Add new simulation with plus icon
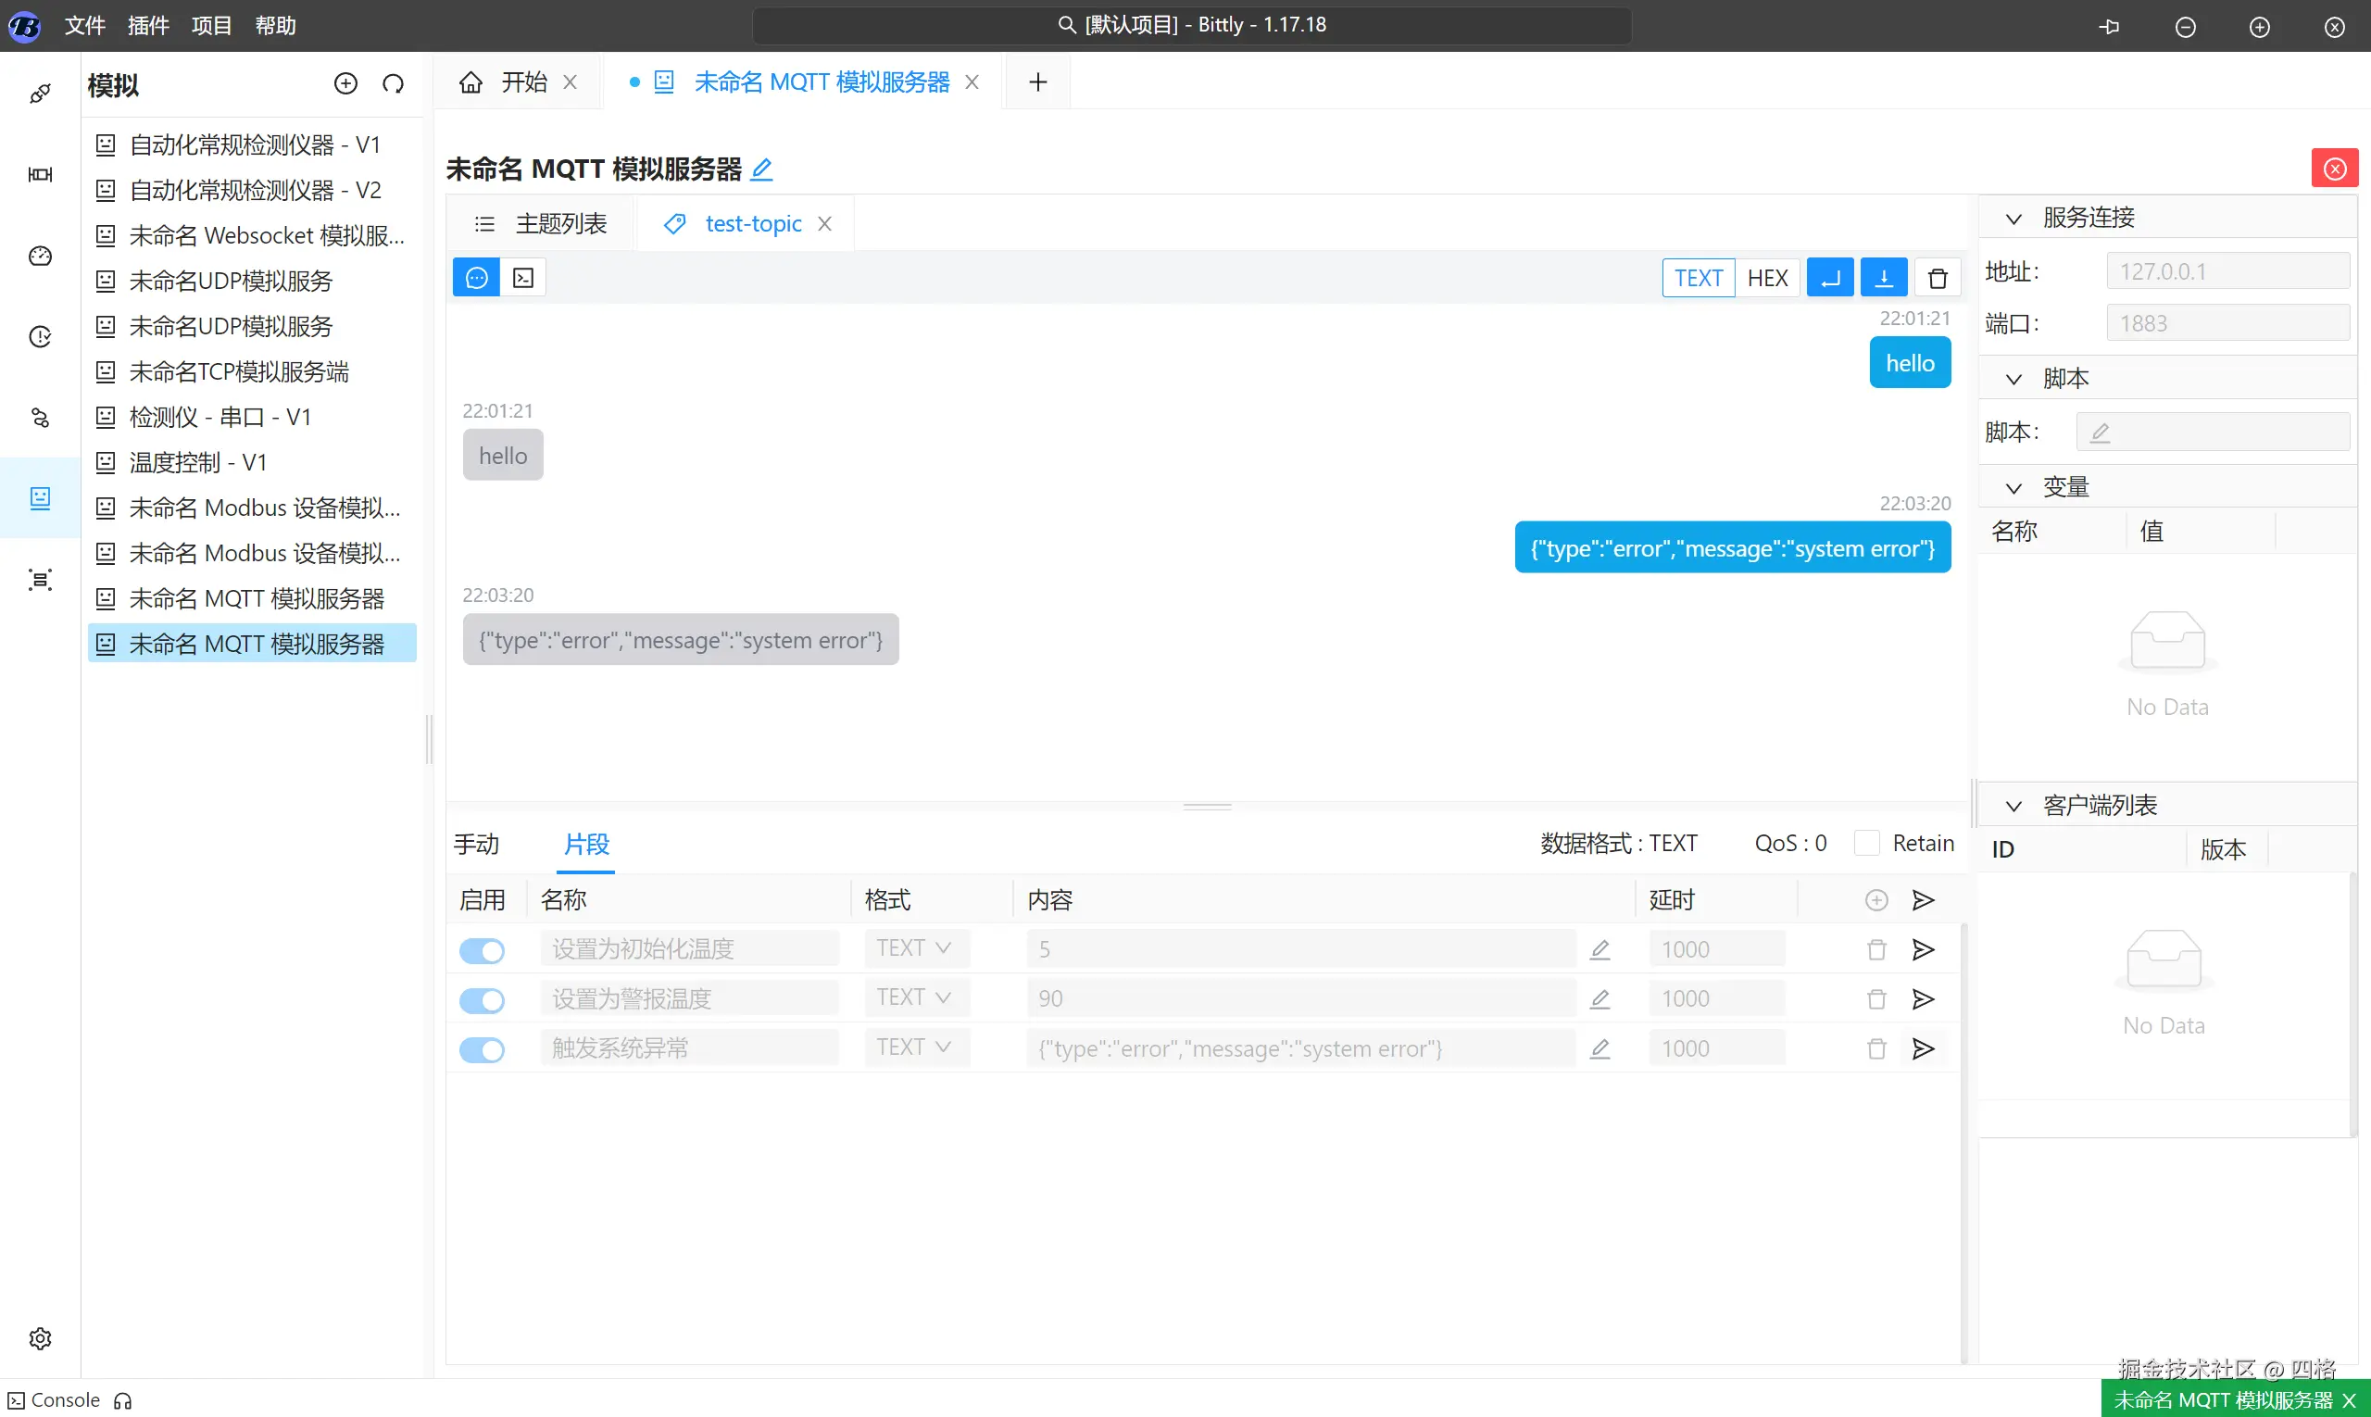The image size is (2371, 1417). pos(345,84)
